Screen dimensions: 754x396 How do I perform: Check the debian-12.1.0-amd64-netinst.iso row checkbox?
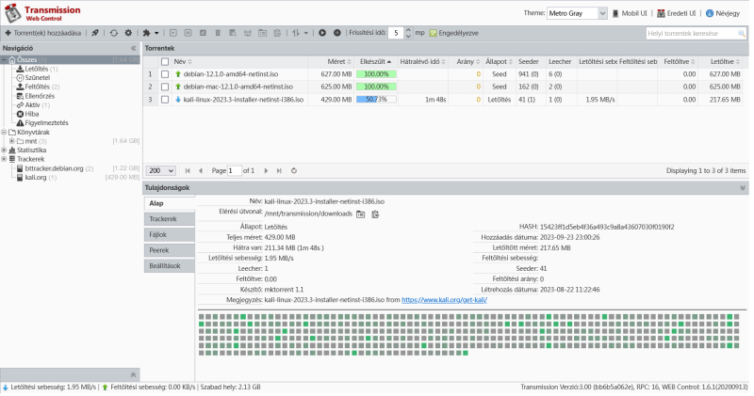[165, 74]
